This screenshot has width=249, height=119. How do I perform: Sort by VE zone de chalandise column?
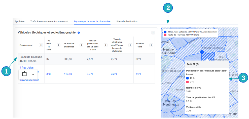click(81, 45)
